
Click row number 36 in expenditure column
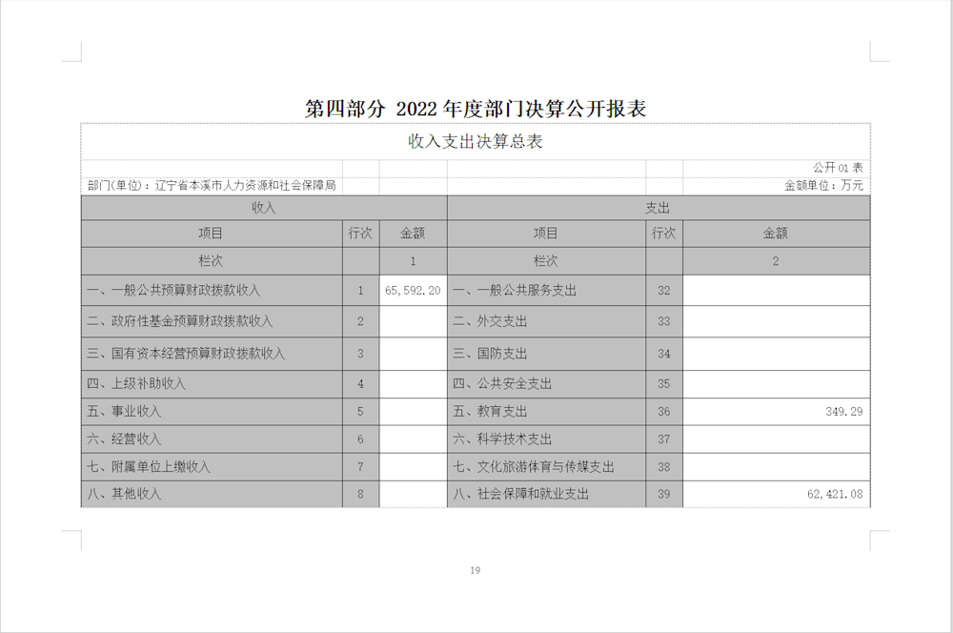pyautogui.click(x=663, y=412)
